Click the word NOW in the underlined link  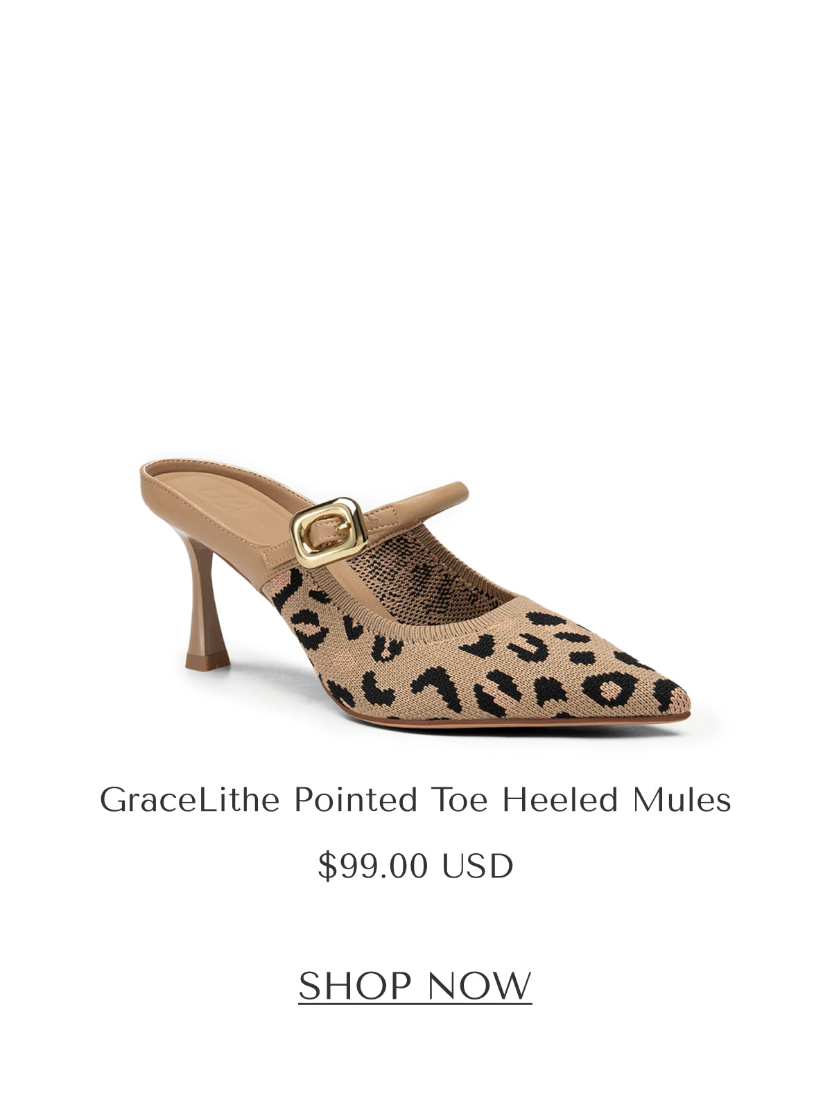click(479, 986)
